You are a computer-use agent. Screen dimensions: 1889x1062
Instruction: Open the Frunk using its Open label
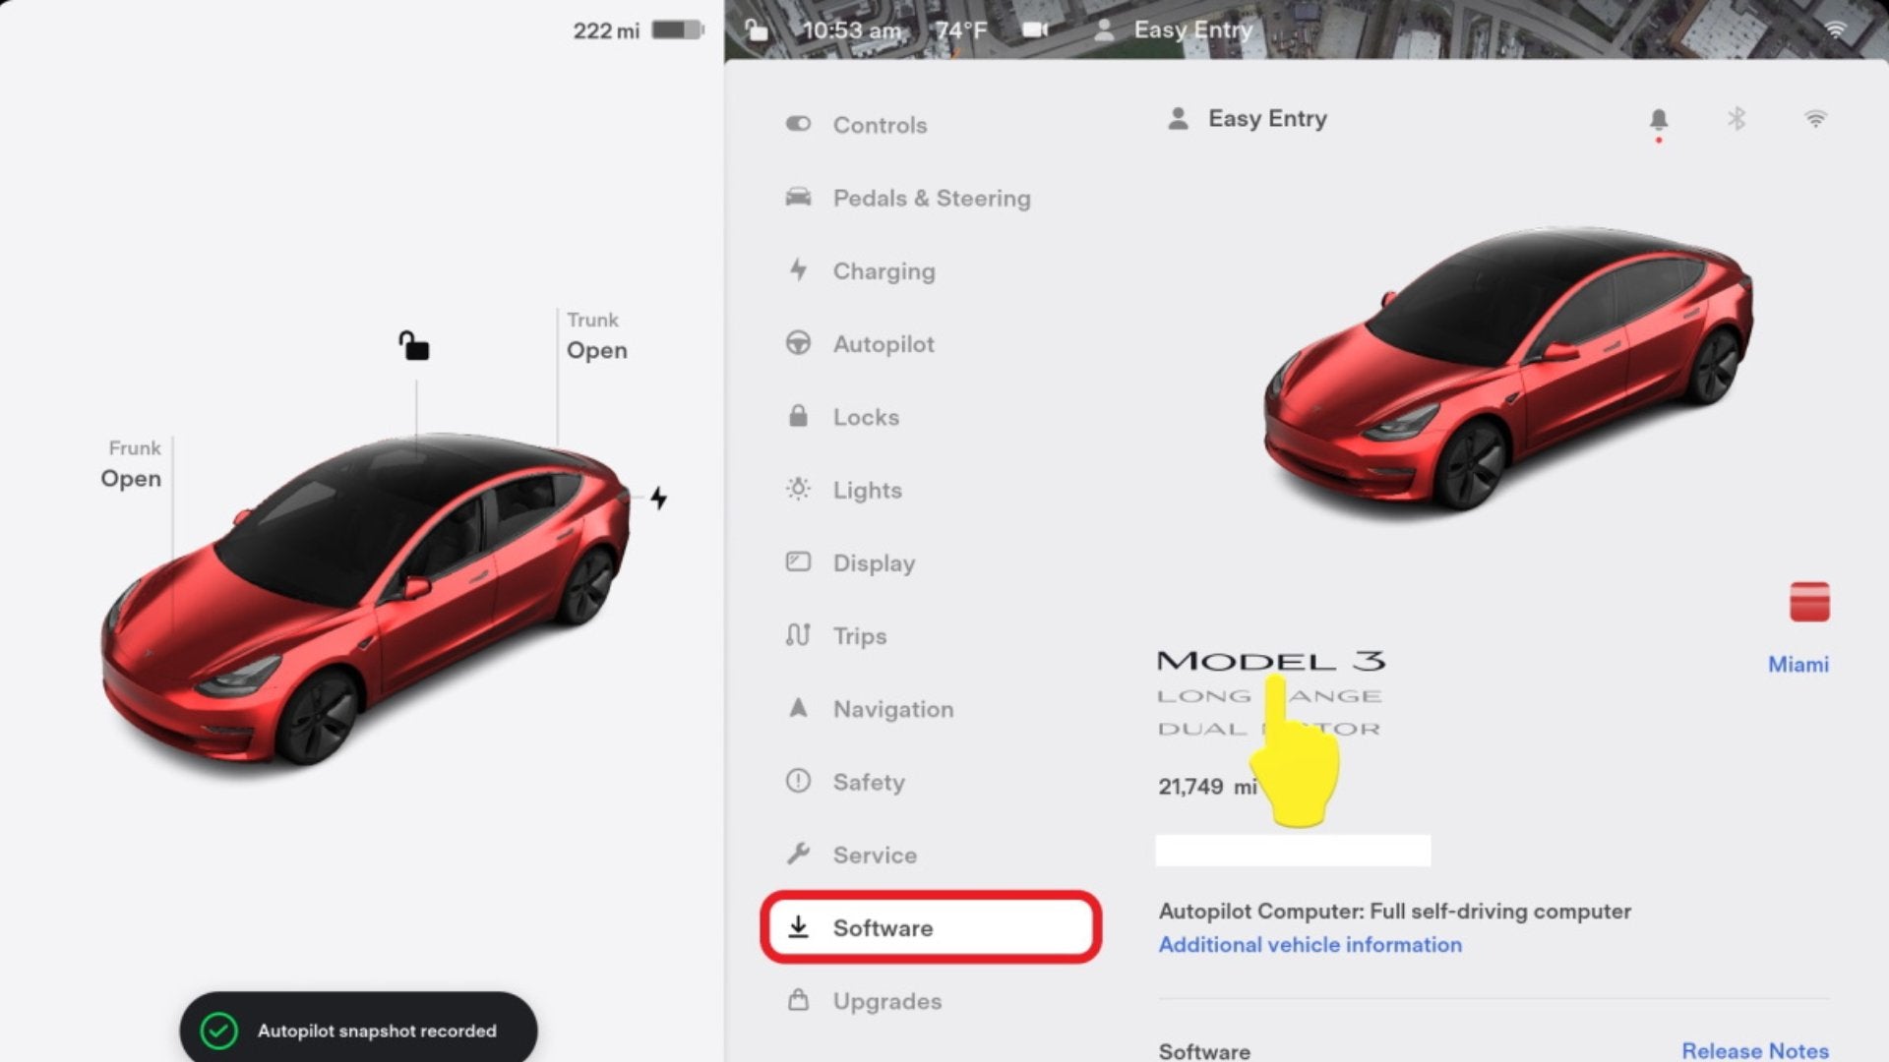(131, 479)
